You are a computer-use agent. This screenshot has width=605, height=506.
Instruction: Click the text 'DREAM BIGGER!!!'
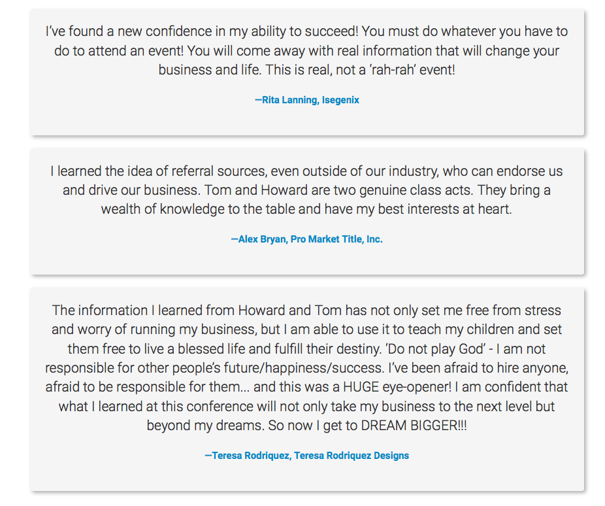tap(414, 426)
